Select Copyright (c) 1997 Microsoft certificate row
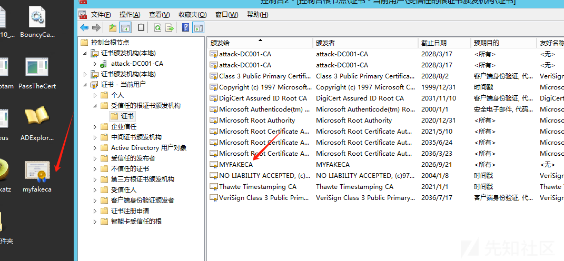 (x=386, y=87)
